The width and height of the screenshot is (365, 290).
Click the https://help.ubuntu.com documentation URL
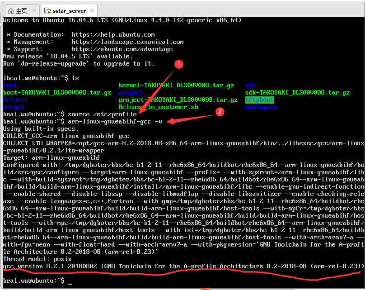click(113, 35)
